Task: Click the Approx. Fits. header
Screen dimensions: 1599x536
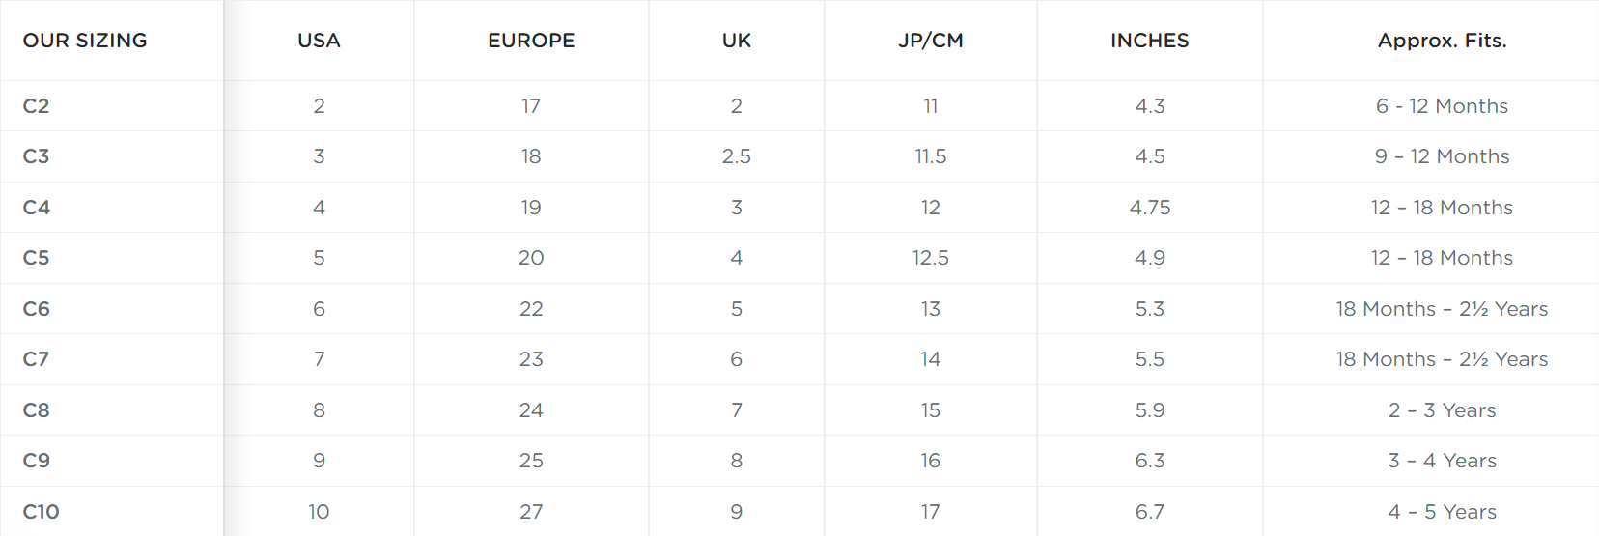Action: [1443, 41]
